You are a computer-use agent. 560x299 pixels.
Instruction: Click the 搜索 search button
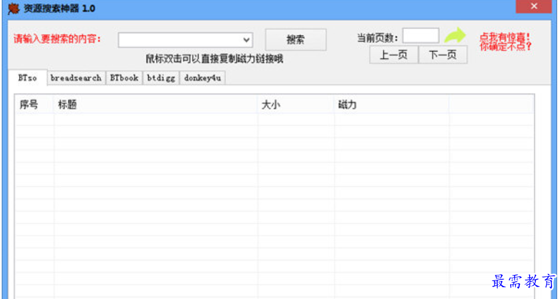click(296, 40)
